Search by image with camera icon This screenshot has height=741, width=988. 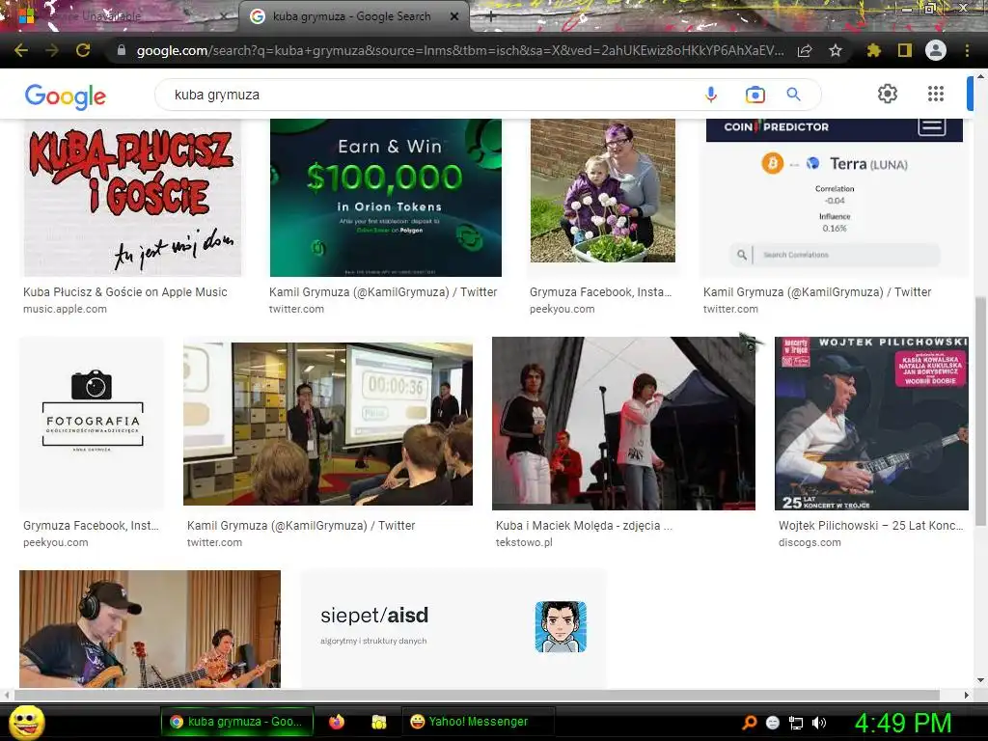point(755,95)
